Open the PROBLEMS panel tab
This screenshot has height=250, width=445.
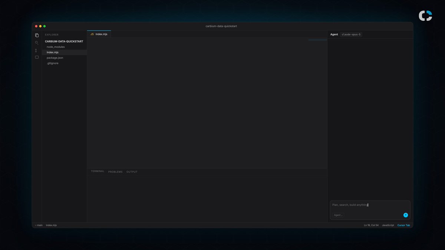coord(115,172)
